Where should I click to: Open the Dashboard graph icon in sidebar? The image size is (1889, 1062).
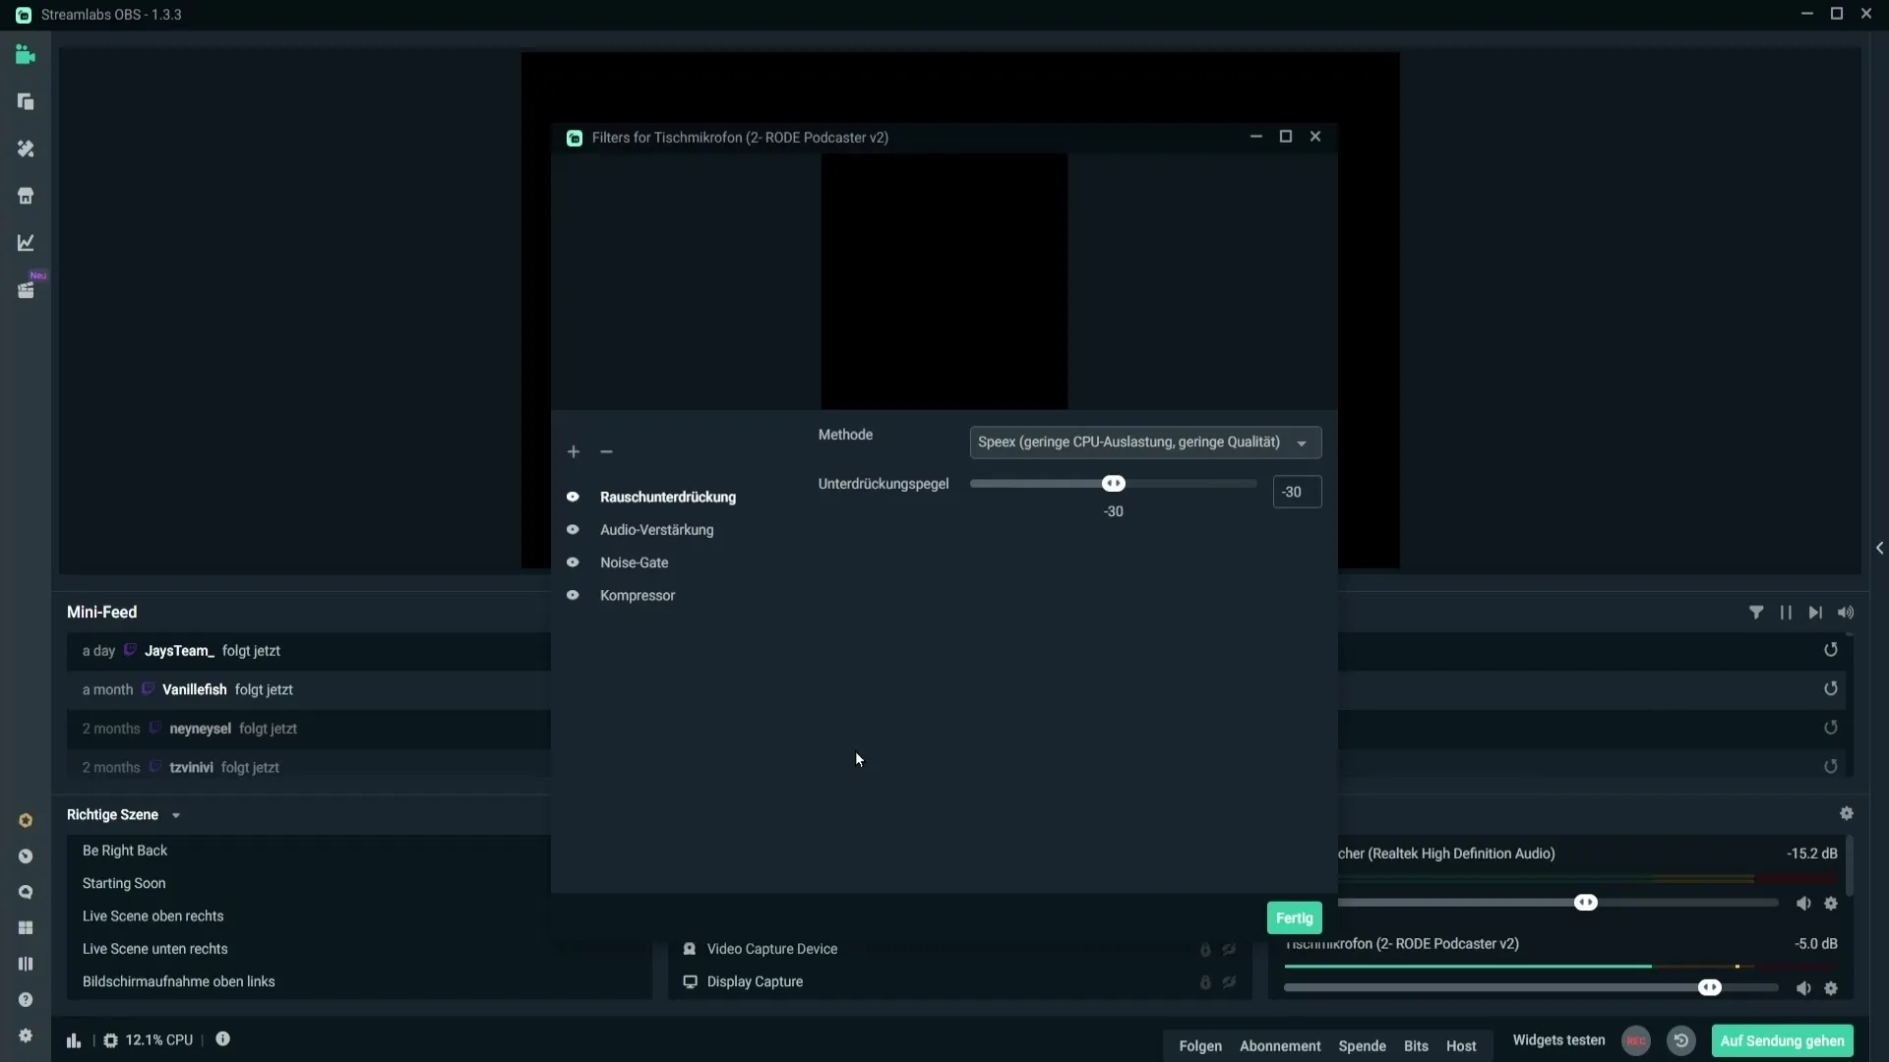pos(26,243)
